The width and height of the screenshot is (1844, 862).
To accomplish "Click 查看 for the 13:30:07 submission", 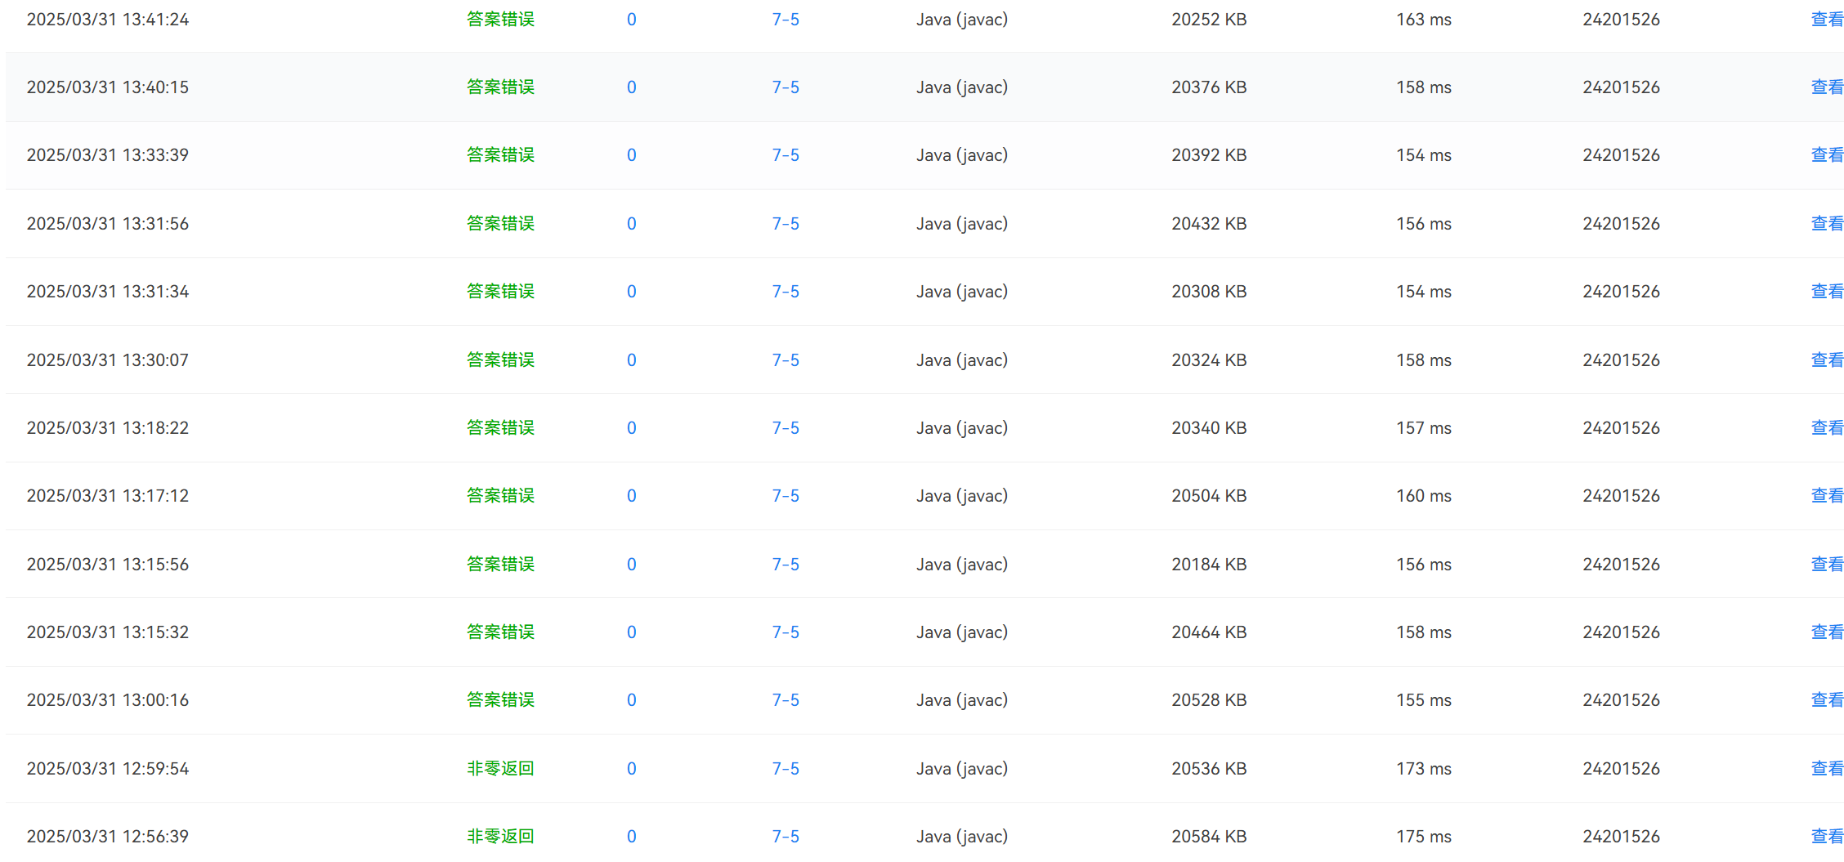I will 1827,360.
